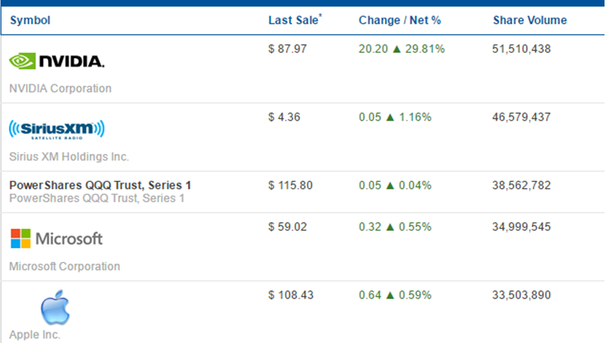The width and height of the screenshot is (611, 343).
Task: Click the Apple logo
Action: 55,307
